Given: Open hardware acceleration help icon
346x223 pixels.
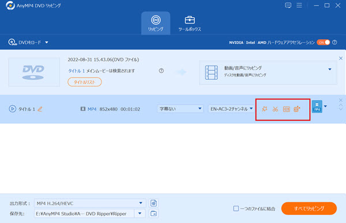Looking at the screenshot, I should click(x=334, y=43).
